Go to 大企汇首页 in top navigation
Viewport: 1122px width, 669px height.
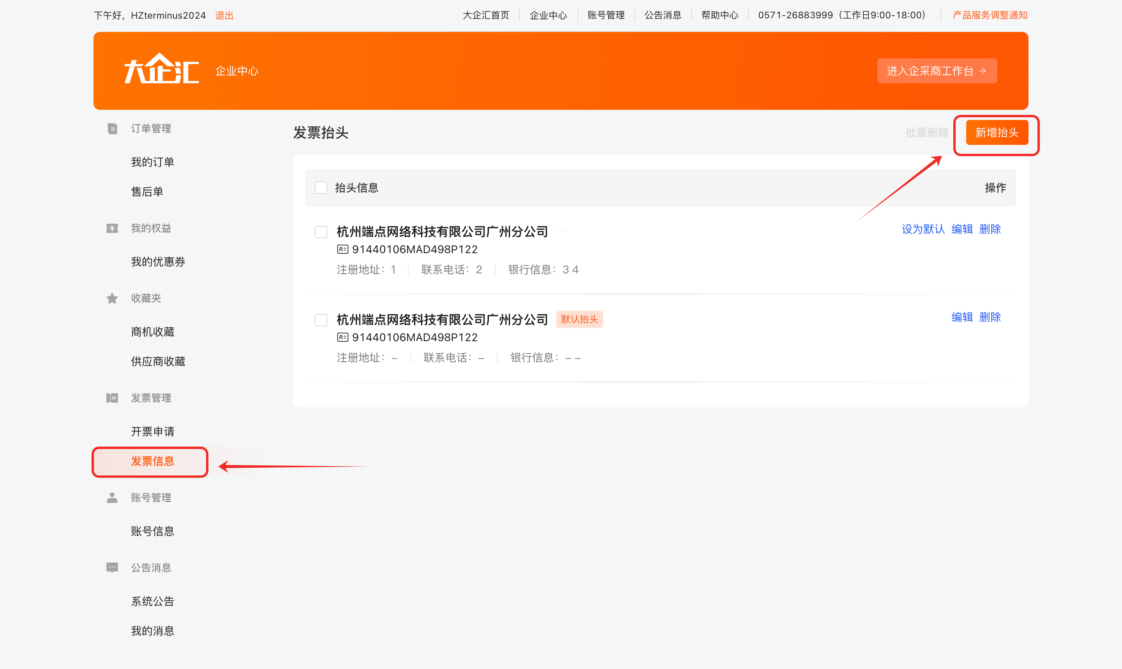pyautogui.click(x=486, y=15)
